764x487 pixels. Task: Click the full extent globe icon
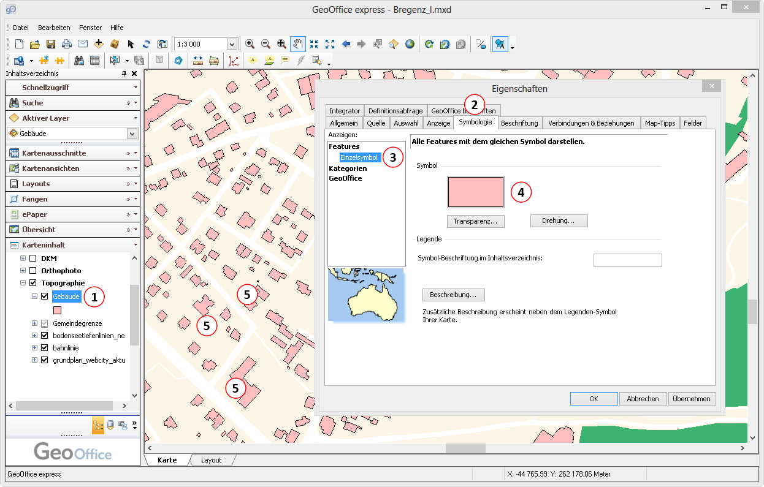[410, 44]
